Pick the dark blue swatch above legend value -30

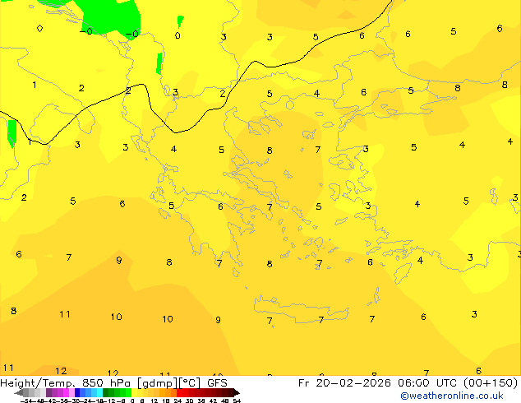coord(77,392)
